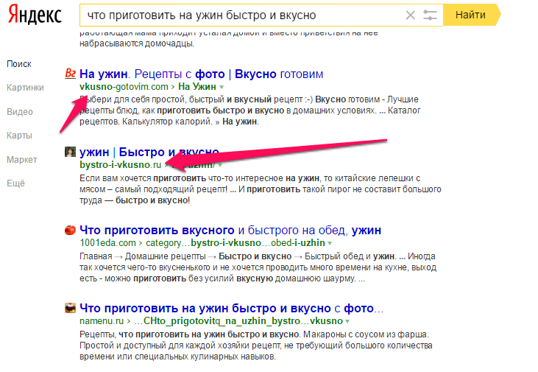Image resolution: width=538 pixels, height=372 pixels.
Task: Open Маркет from sidebar
Action: 22,159
